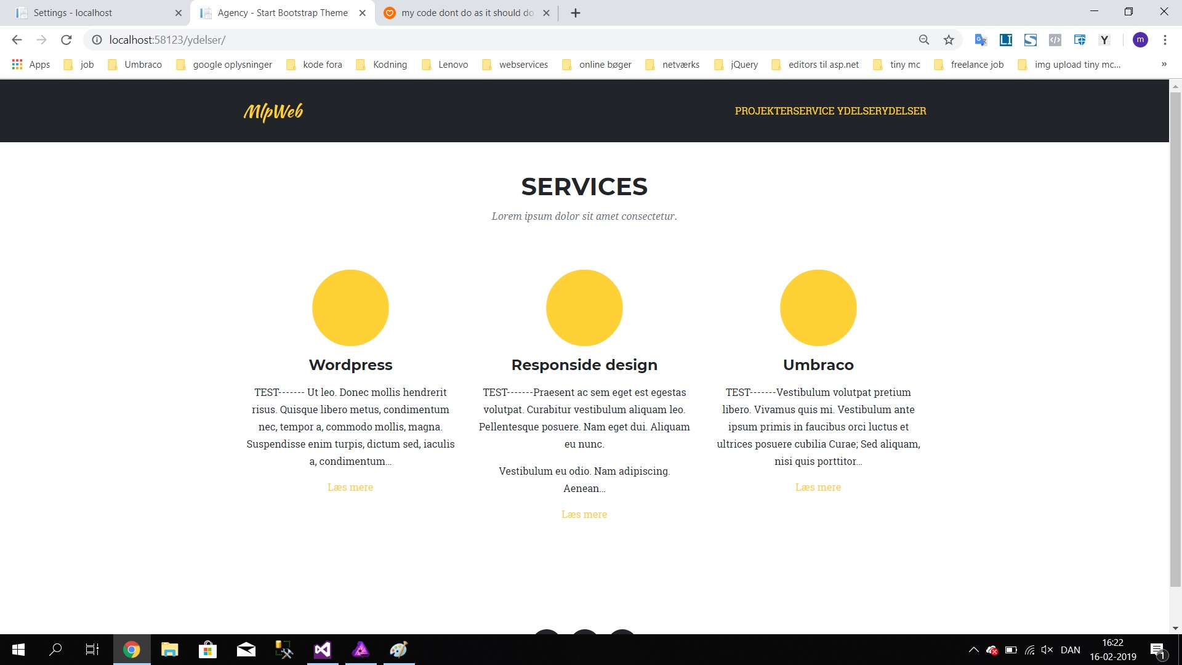Open Lenovo bookmark folder
1182x665 pixels.
pos(444,65)
